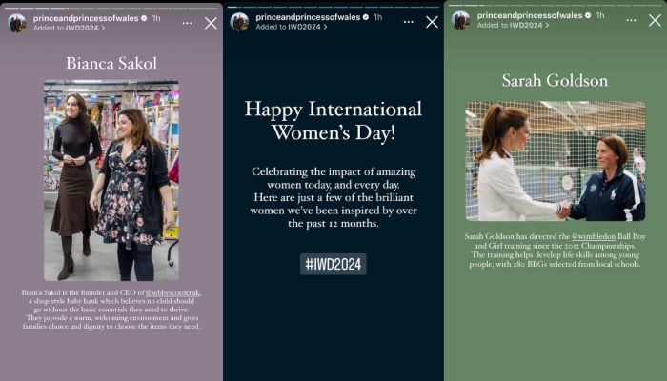The width and height of the screenshot is (667, 381).
Task: Open the more options menu on Bianca Sakol story
Action: [x=188, y=21]
